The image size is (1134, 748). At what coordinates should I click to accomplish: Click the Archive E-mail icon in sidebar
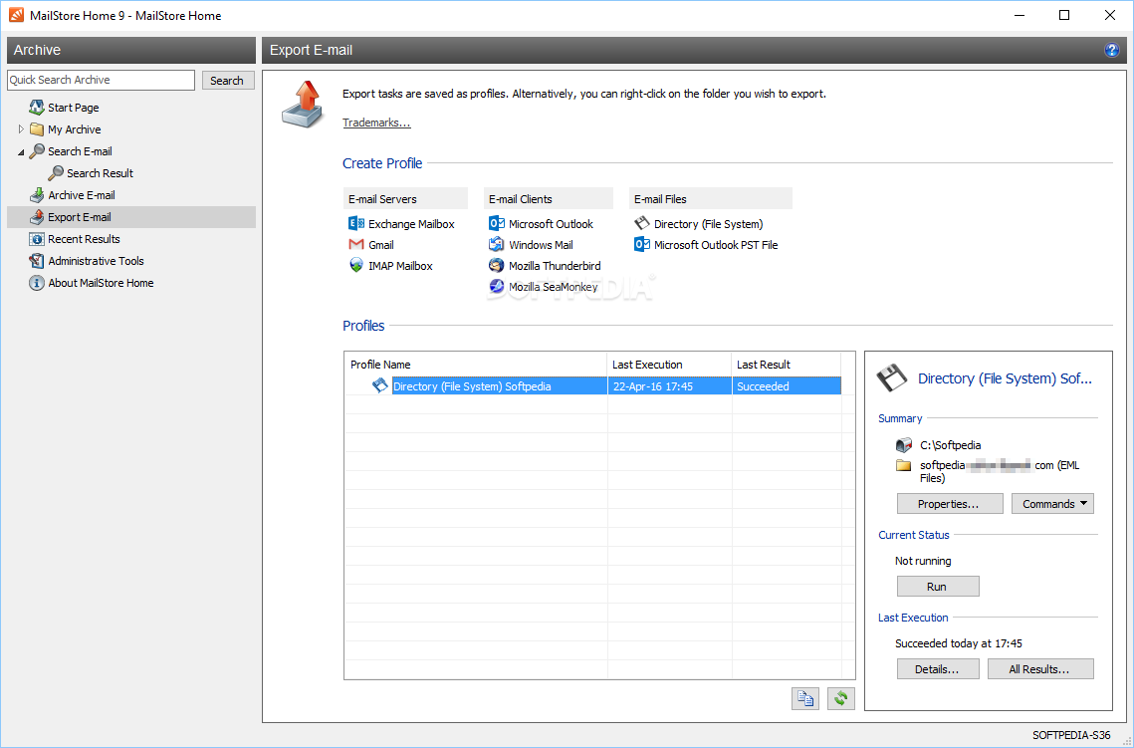[36, 195]
